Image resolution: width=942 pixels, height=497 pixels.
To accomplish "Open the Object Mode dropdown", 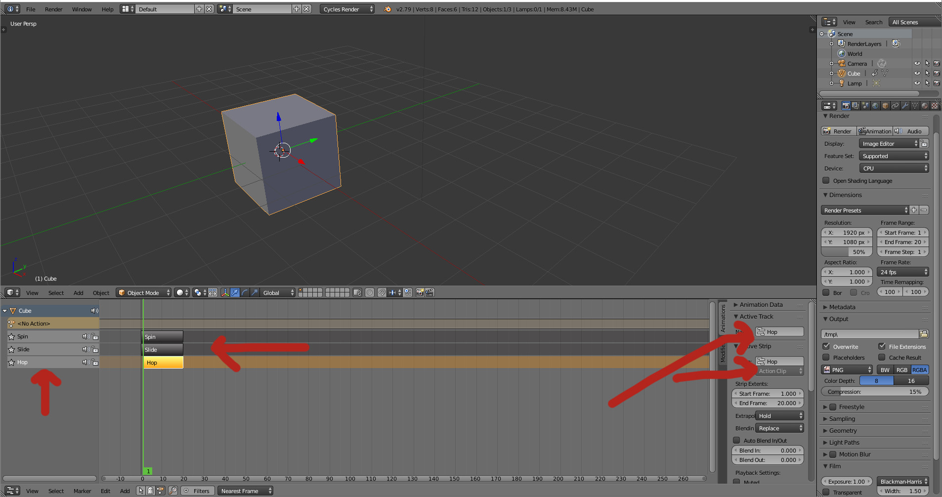I will tap(144, 292).
